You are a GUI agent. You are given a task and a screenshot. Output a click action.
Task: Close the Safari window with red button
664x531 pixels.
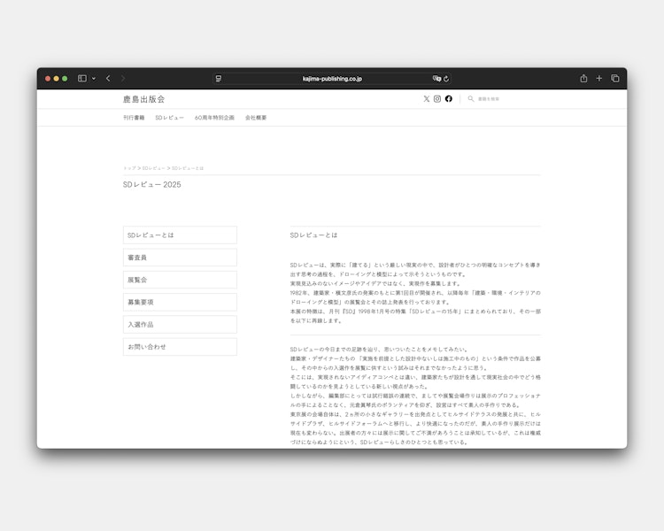click(x=48, y=79)
